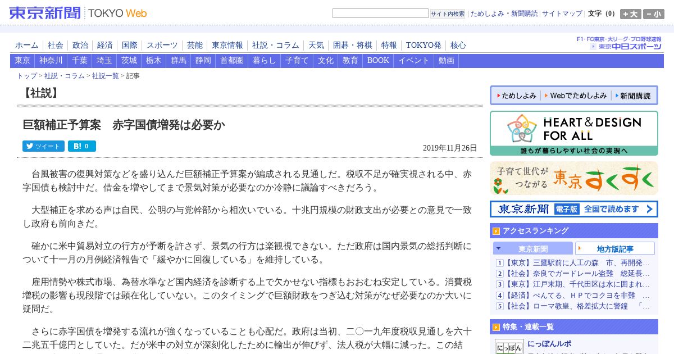The height and width of the screenshot is (354, 674).
Task: Open the TOKYO発 menu section
Action: [x=424, y=46]
